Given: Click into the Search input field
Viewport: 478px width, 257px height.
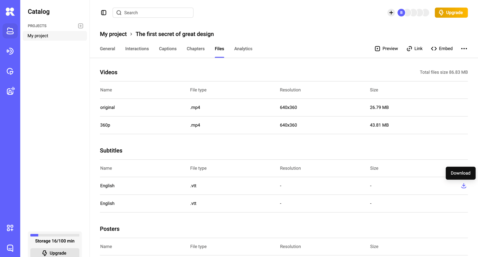Looking at the screenshot, I should click(153, 13).
